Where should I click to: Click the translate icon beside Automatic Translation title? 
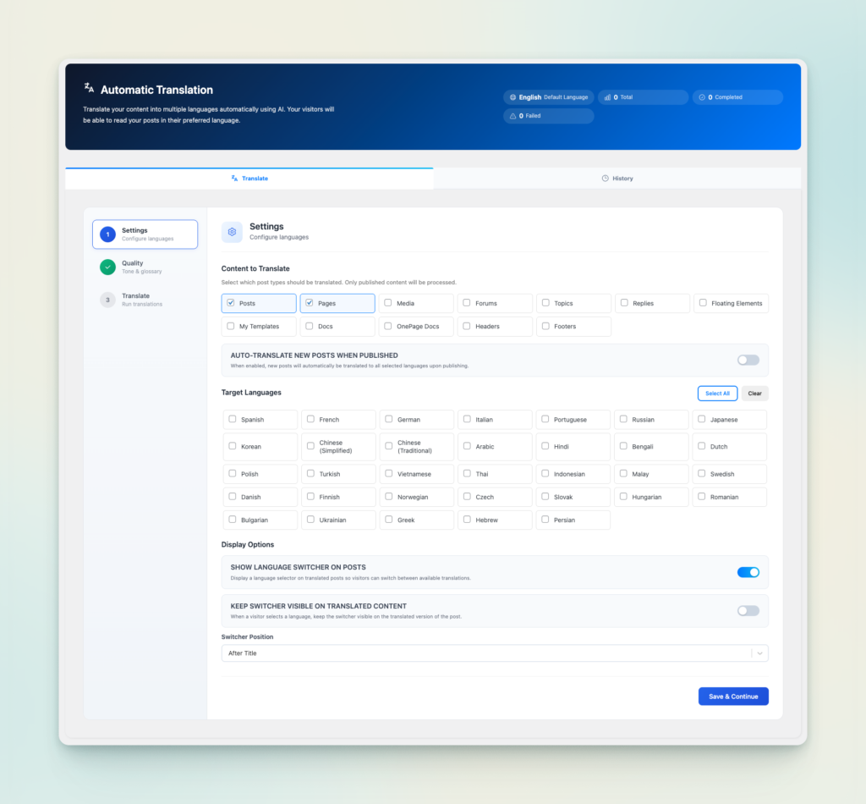(89, 87)
